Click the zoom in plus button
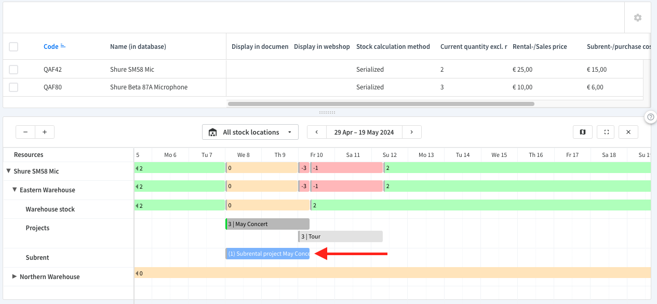Viewport: 657px width, 304px height. (x=45, y=132)
